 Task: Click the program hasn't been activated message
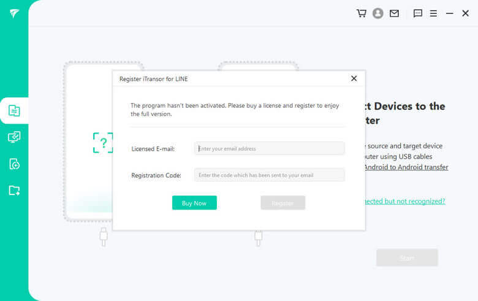(x=235, y=110)
